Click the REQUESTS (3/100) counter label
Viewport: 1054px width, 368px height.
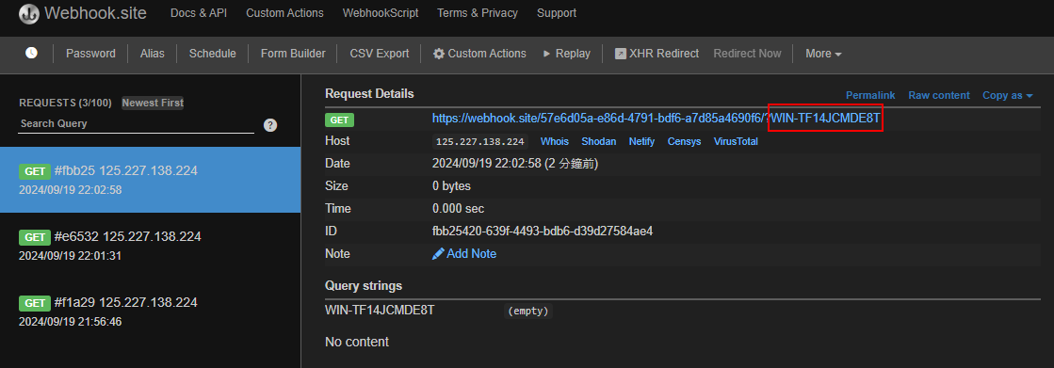[65, 103]
